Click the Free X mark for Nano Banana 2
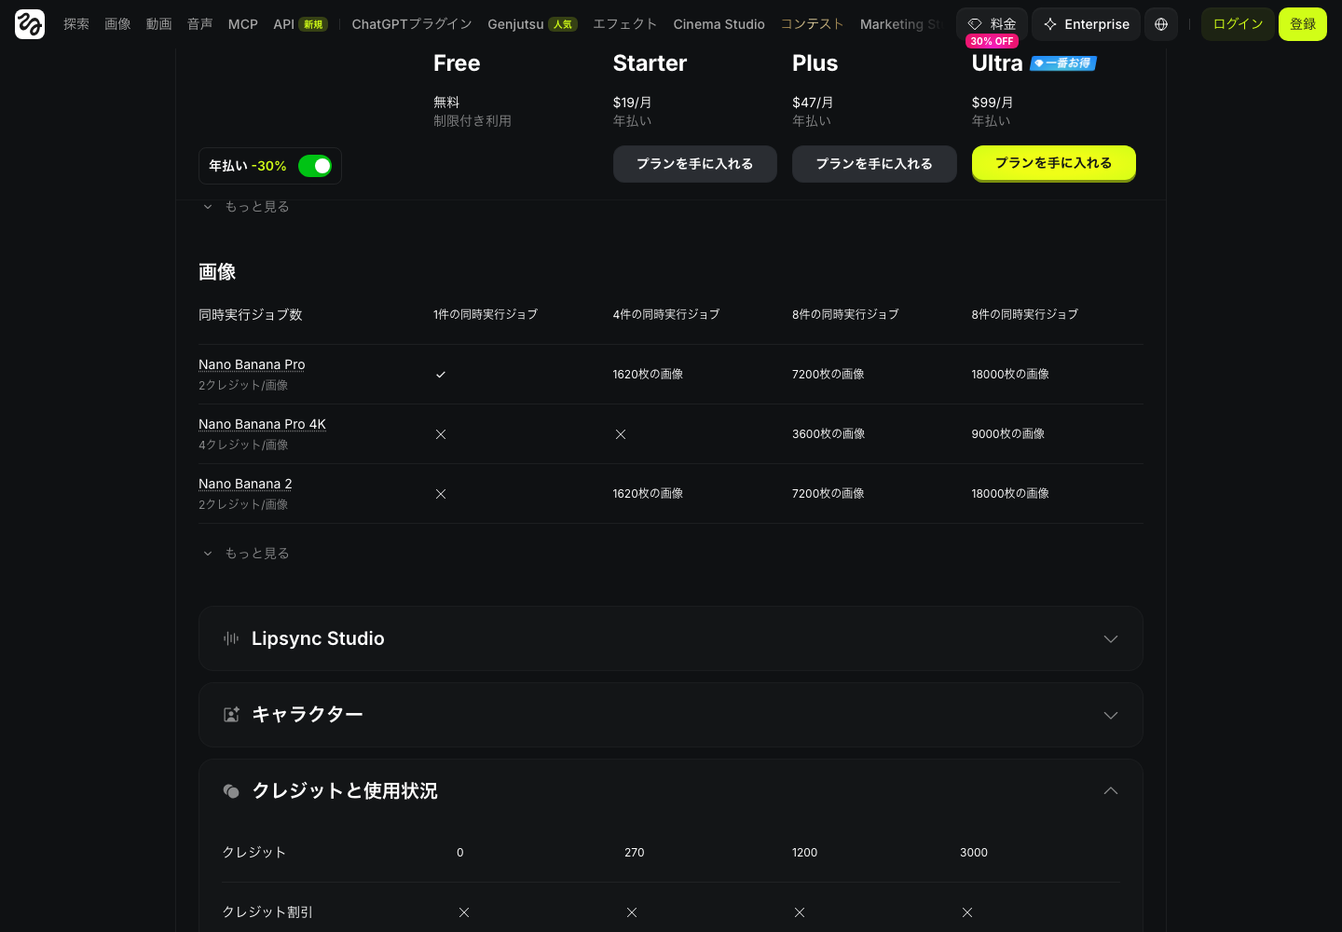1342x932 pixels. 441,494
